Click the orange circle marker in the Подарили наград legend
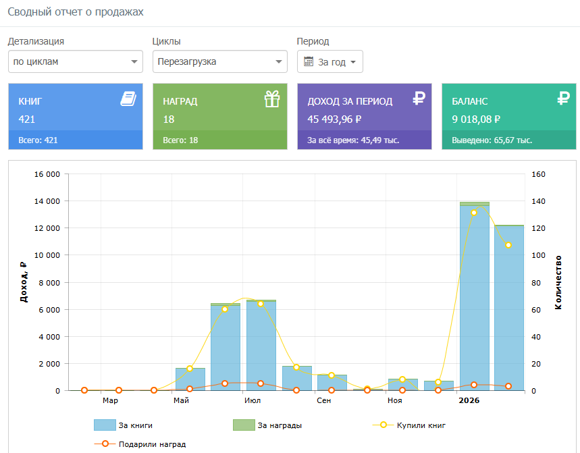Image resolution: width=580 pixels, height=453 pixels. tap(105, 444)
